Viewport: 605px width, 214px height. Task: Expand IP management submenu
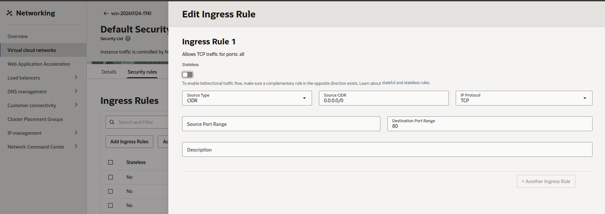pyautogui.click(x=76, y=132)
